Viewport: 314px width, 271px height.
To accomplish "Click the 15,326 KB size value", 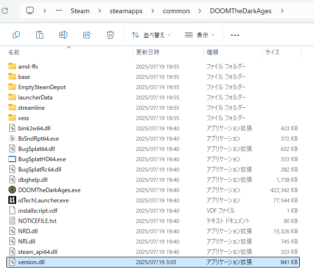I will [286, 231].
